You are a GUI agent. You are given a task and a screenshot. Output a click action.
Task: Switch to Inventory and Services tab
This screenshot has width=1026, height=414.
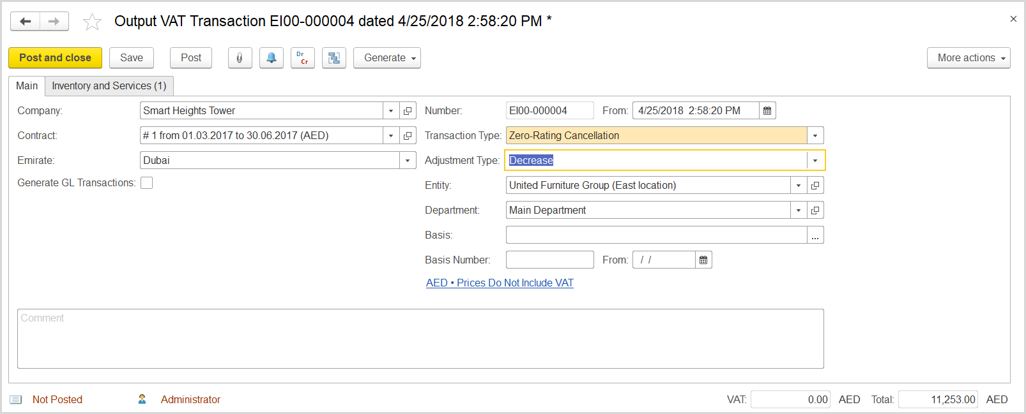(109, 85)
